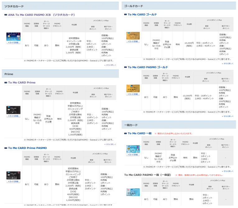Open the black To Me CARD Prime card image
This screenshot has width=238, height=208.
(x=13, y=110)
